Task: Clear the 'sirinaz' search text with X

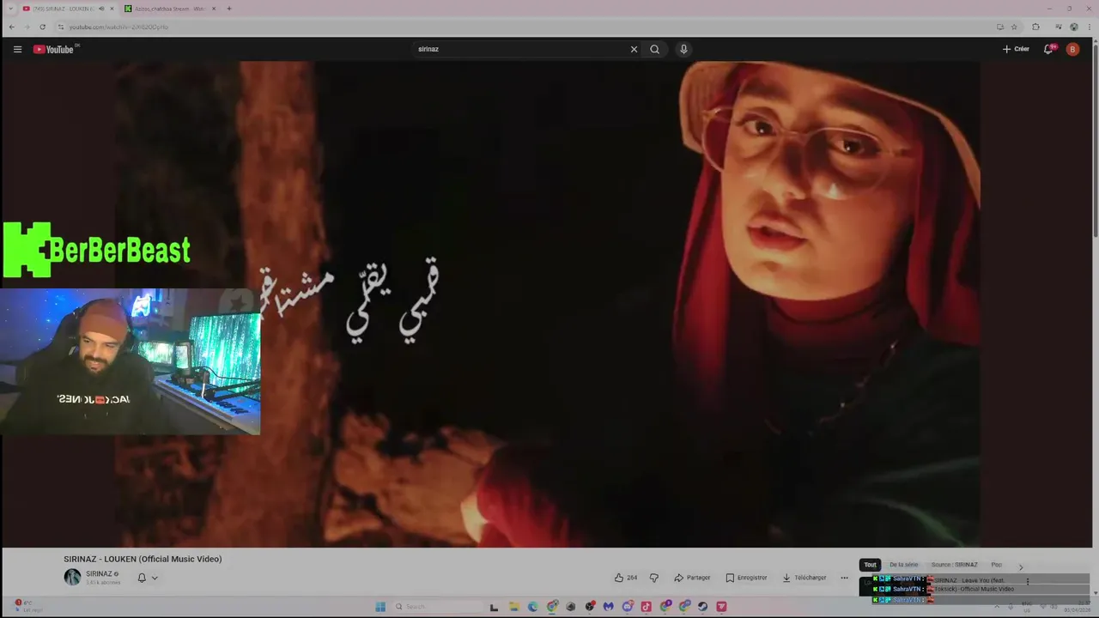Action: [634, 49]
